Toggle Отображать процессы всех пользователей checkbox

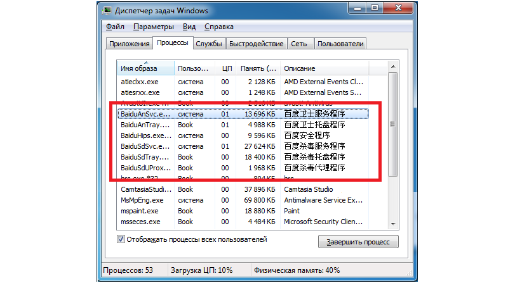click(121, 239)
